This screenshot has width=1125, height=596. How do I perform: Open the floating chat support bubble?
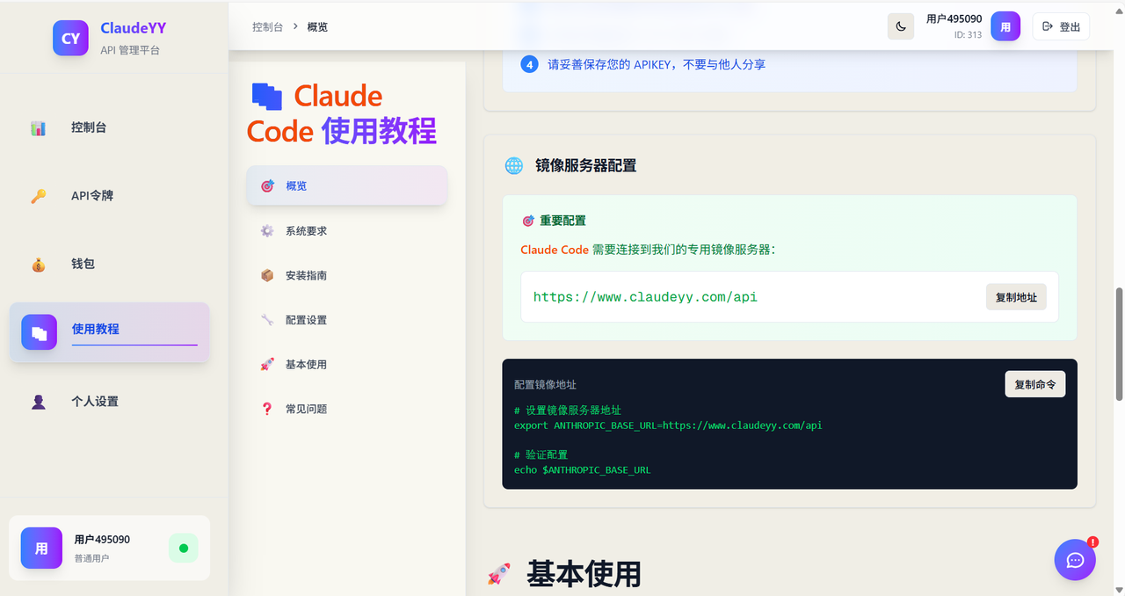point(1075,560)
